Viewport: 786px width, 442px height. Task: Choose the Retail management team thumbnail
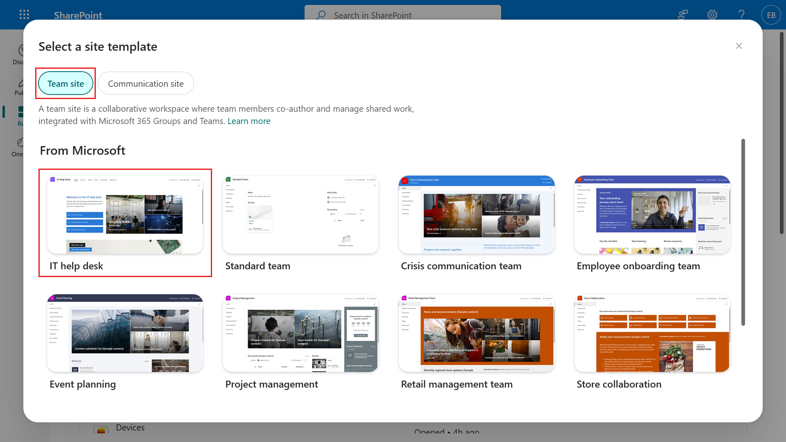click(x=477, y=333)
